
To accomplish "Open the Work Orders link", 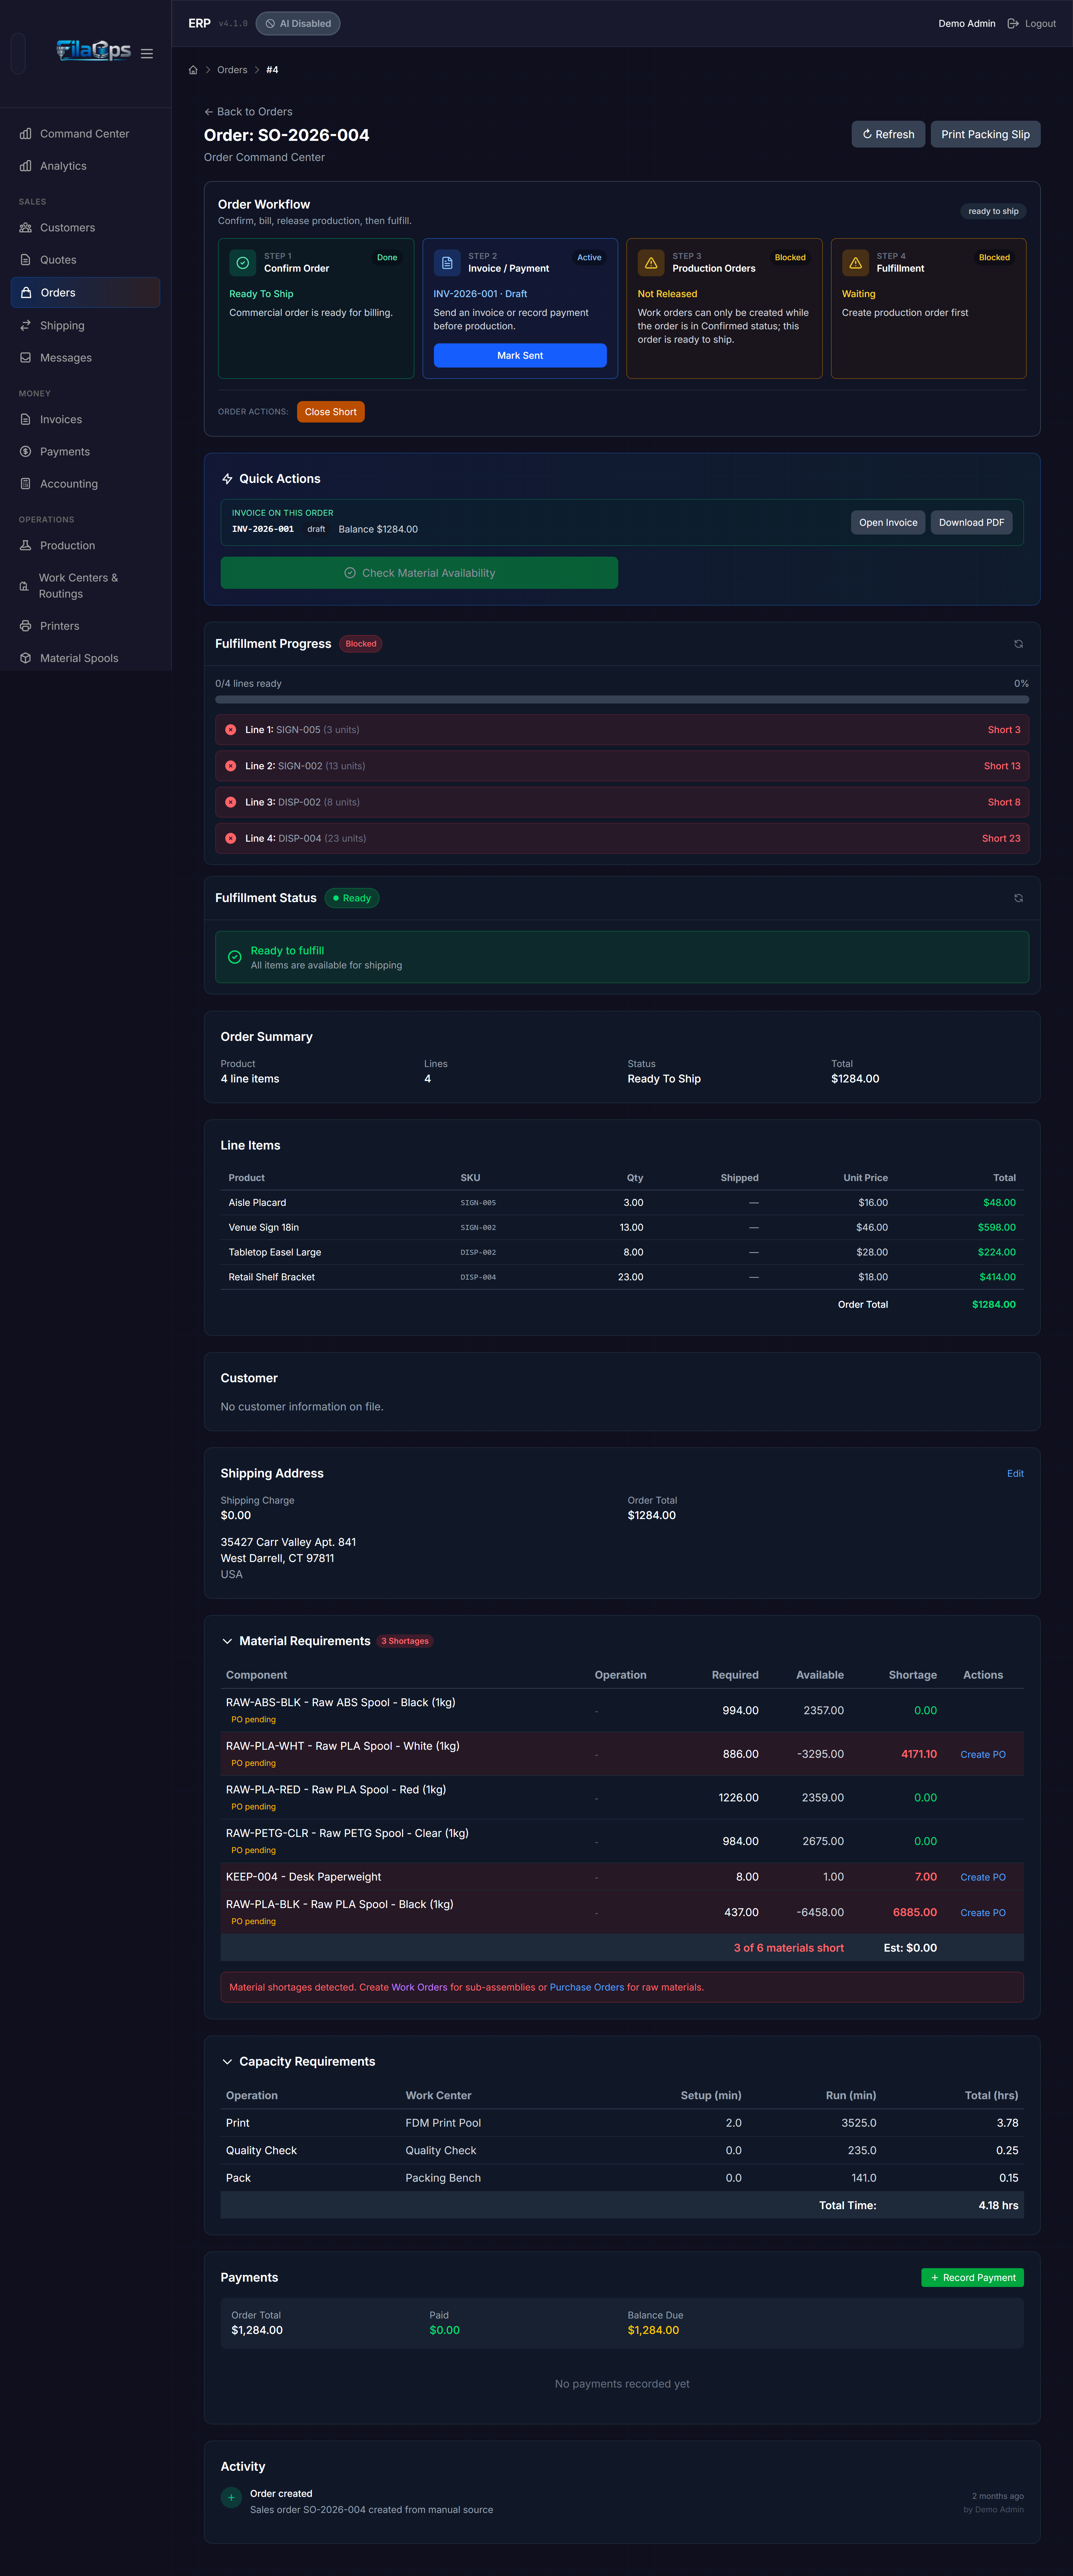I will 419,1987.
